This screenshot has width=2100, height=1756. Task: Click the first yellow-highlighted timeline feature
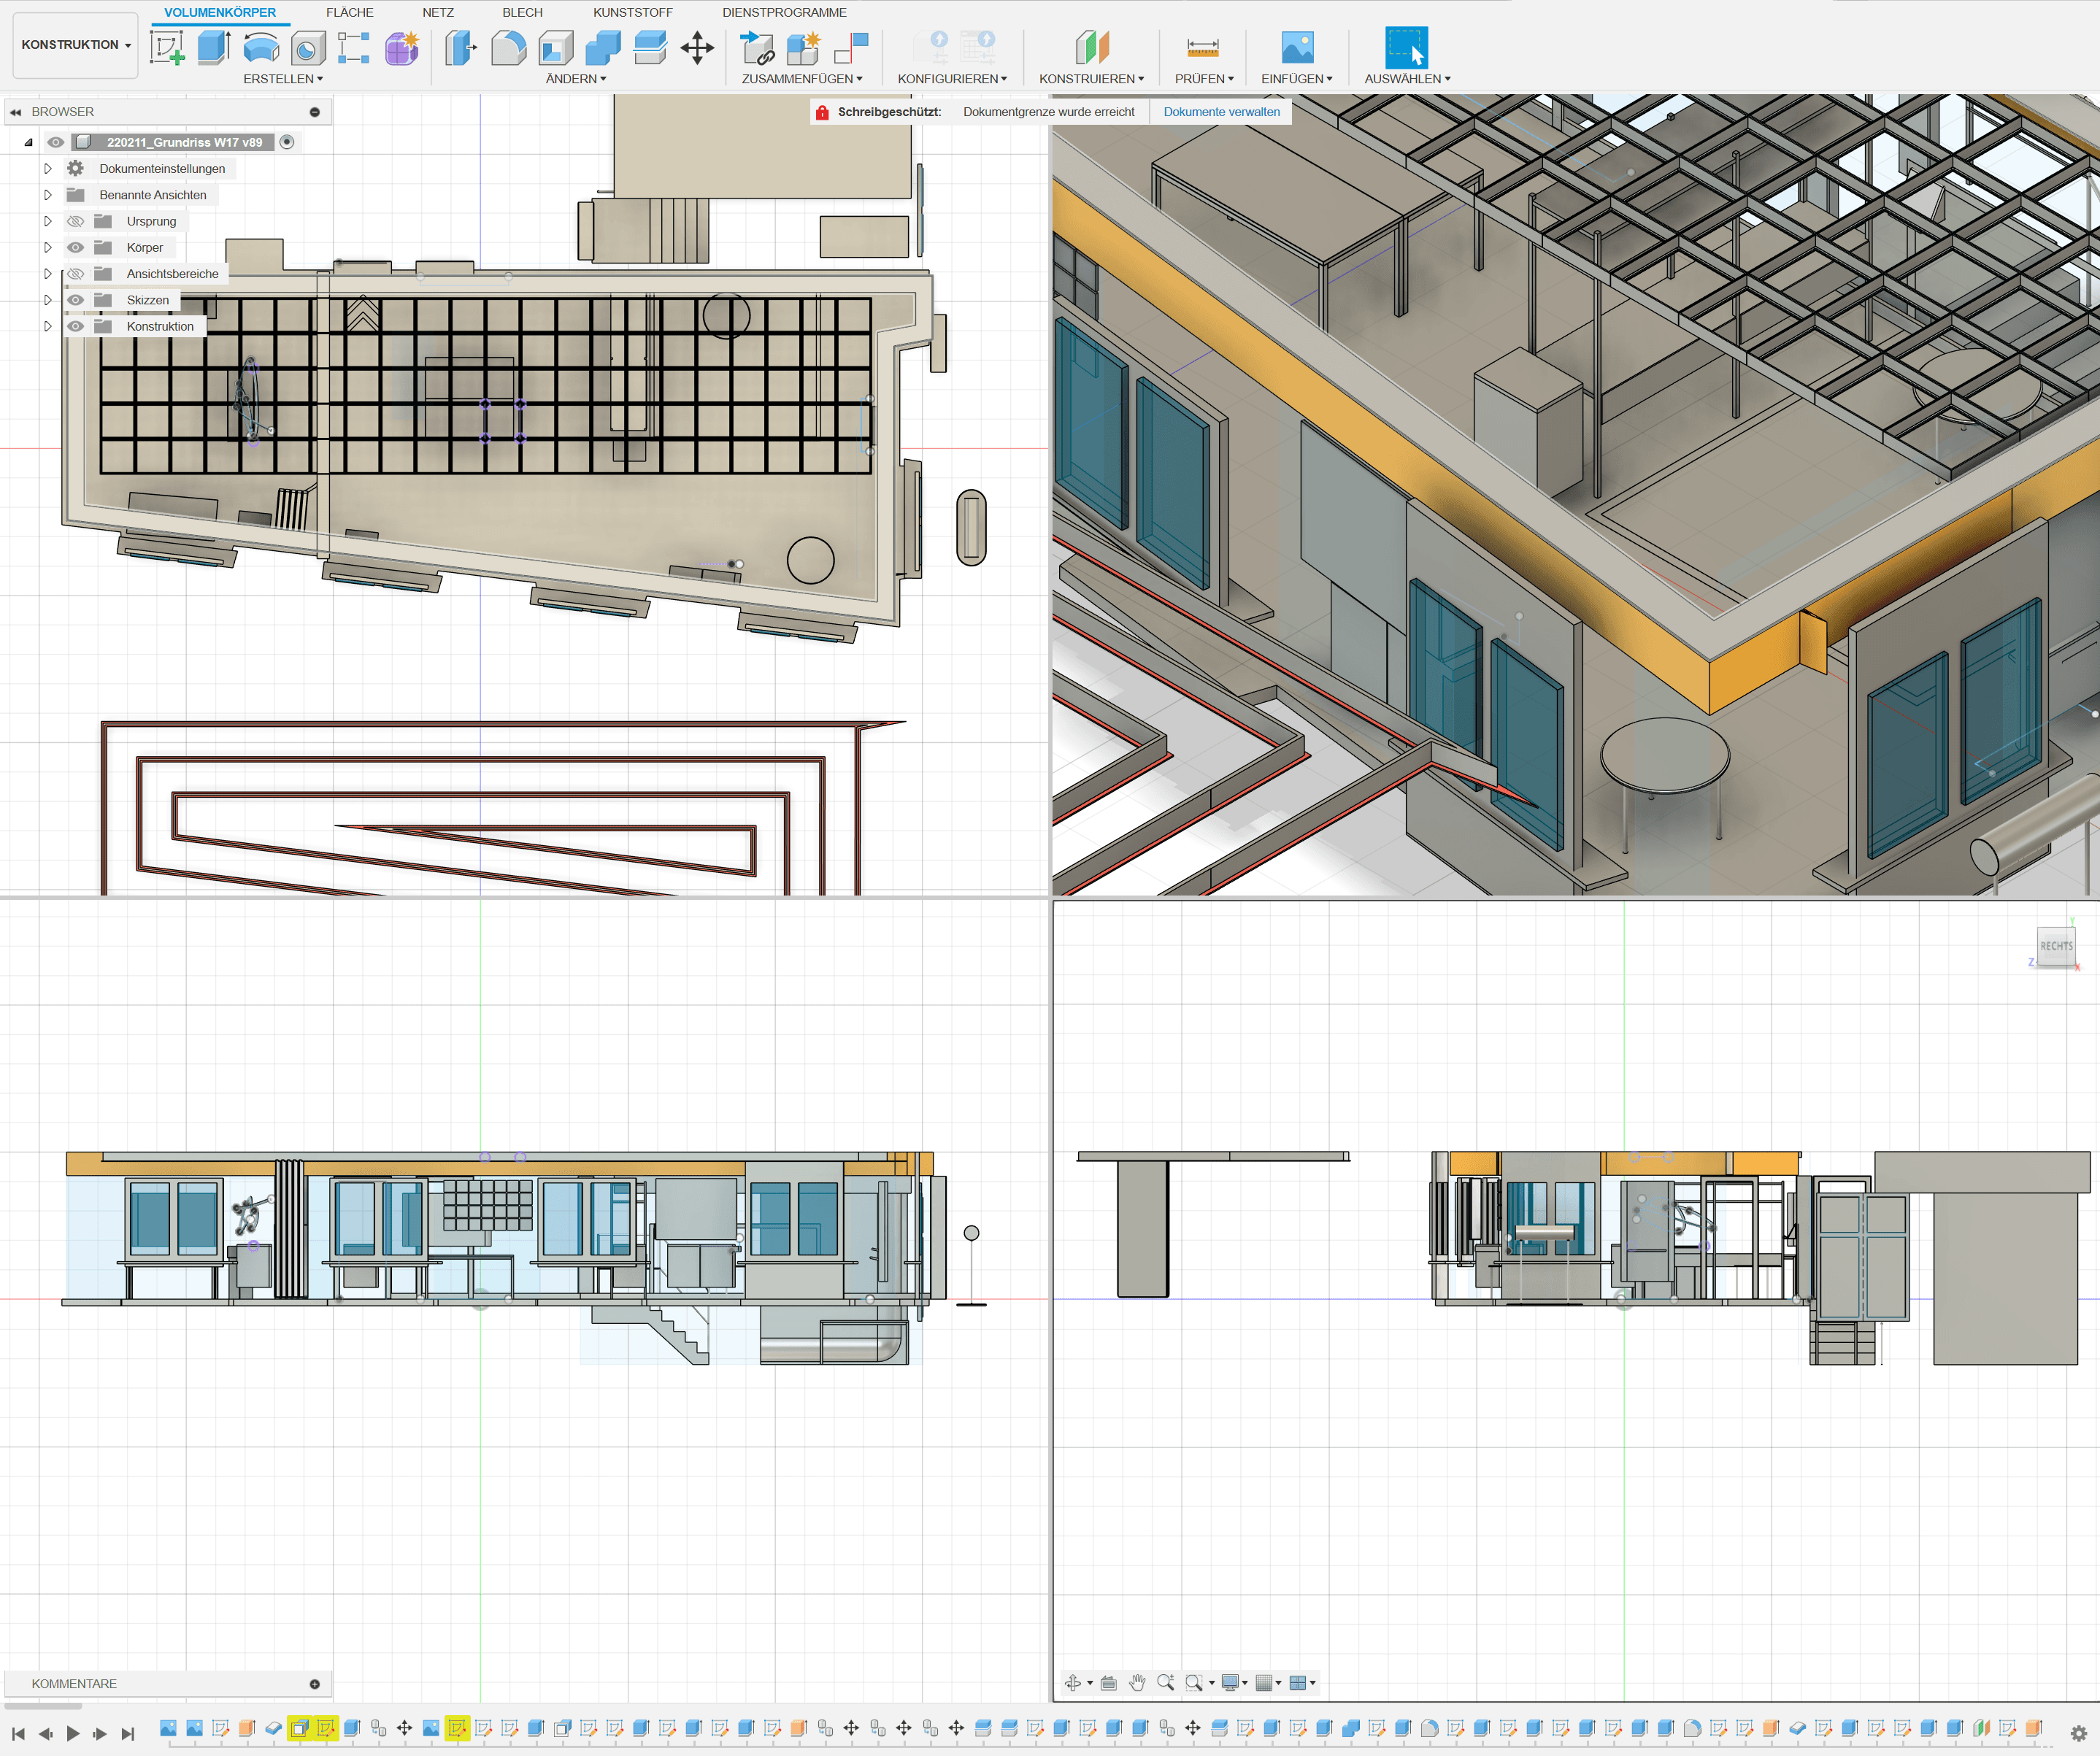pos(299,1728)
